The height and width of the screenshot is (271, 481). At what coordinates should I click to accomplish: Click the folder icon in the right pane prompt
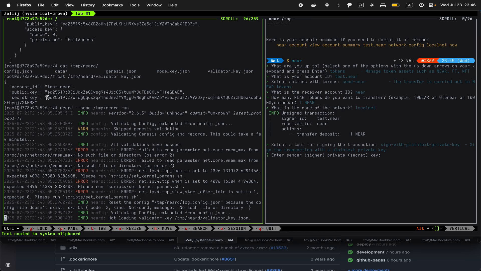273,60
